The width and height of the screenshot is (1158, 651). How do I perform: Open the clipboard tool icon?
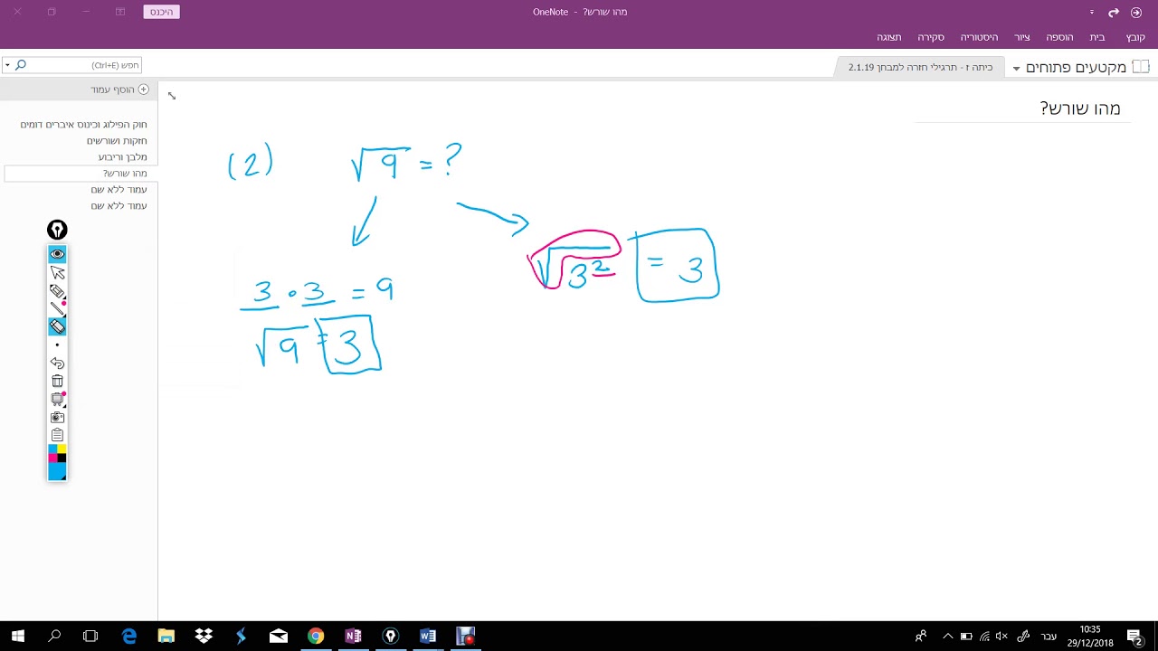click(57, 435)
